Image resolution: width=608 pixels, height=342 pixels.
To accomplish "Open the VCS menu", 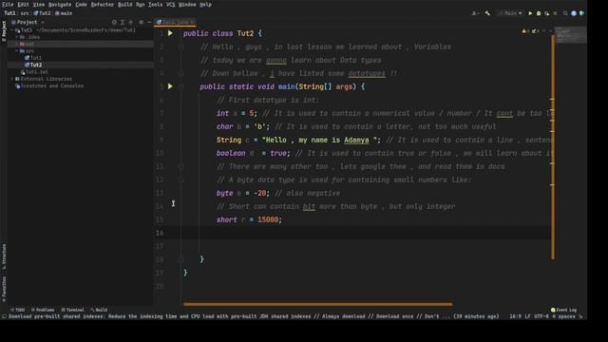I will pos(171,5).
